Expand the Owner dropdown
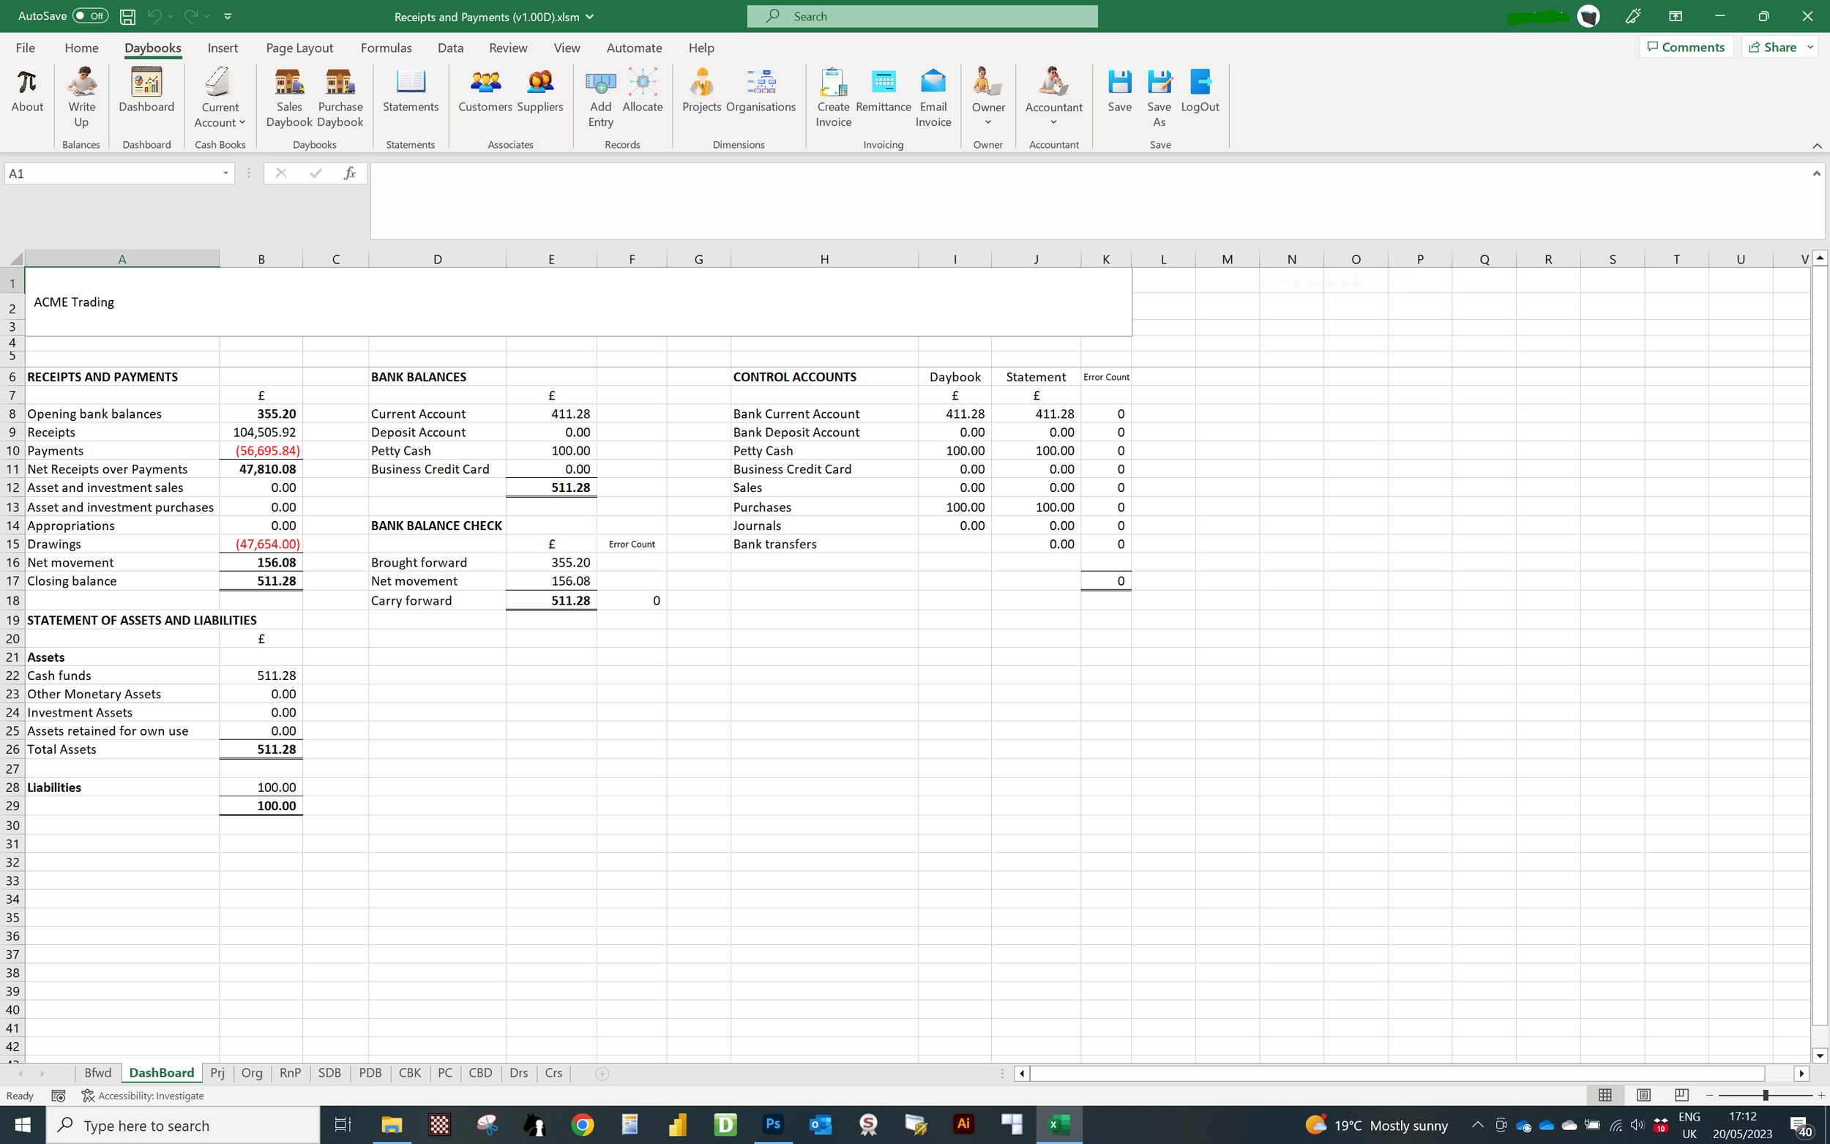 coord(987,121)
